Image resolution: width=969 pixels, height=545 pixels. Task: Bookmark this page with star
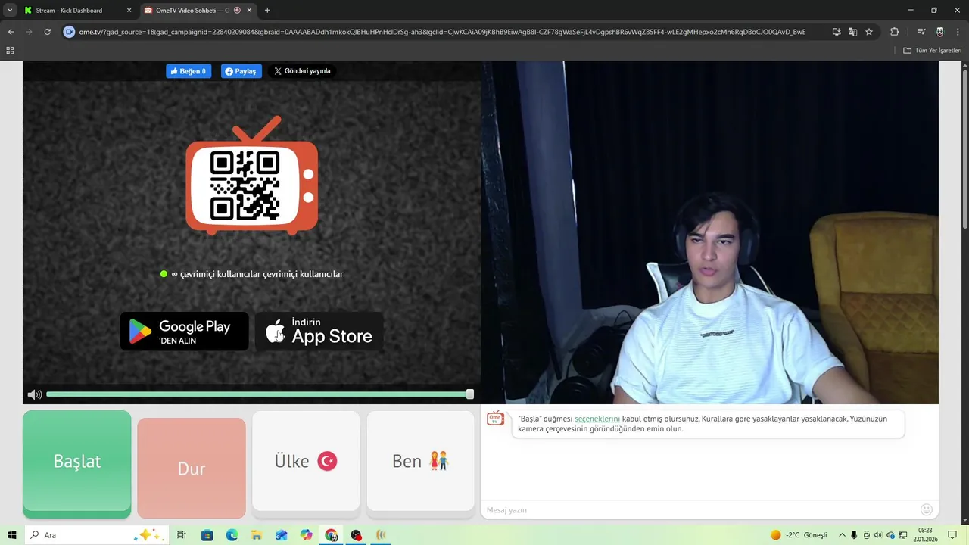click(x=869, y=32)
